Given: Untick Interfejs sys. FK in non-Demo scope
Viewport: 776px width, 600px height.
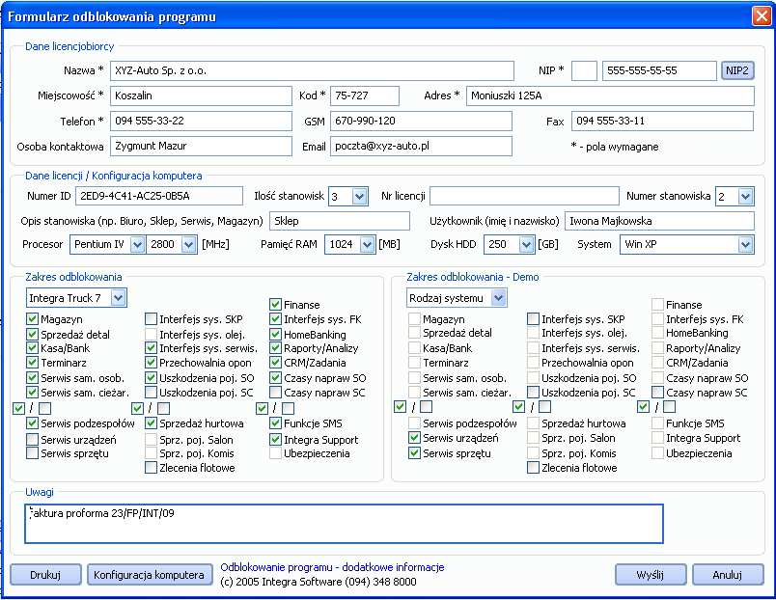Looking at the screenshot, I should pos(276,319).
